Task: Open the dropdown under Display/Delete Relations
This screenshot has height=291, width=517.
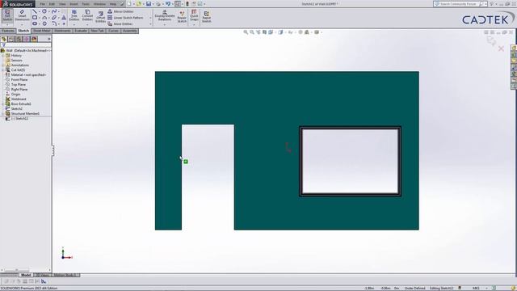Action: pyautogui.click(x=165, y=24)
